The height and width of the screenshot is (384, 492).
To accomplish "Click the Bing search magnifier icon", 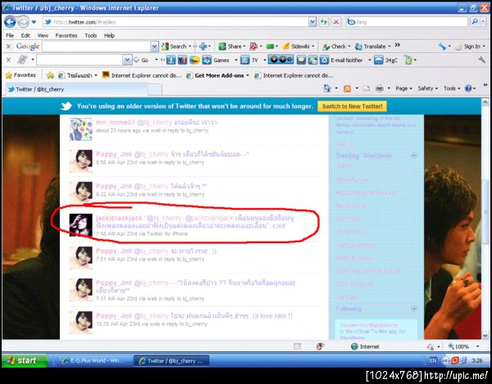I will pyautogui.click(x=475, y=21).
